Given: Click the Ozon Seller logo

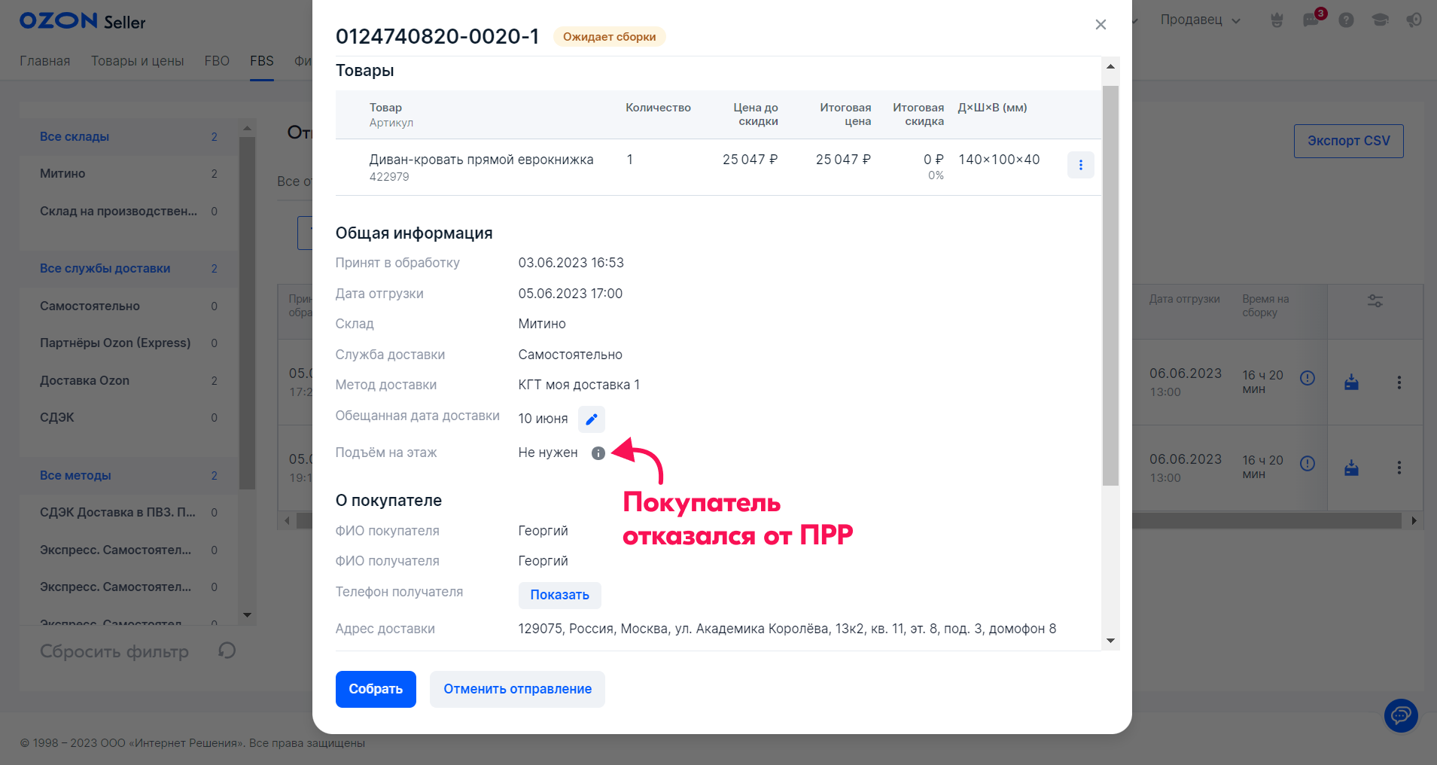Looking at the screenshot, I should (82, 21).
